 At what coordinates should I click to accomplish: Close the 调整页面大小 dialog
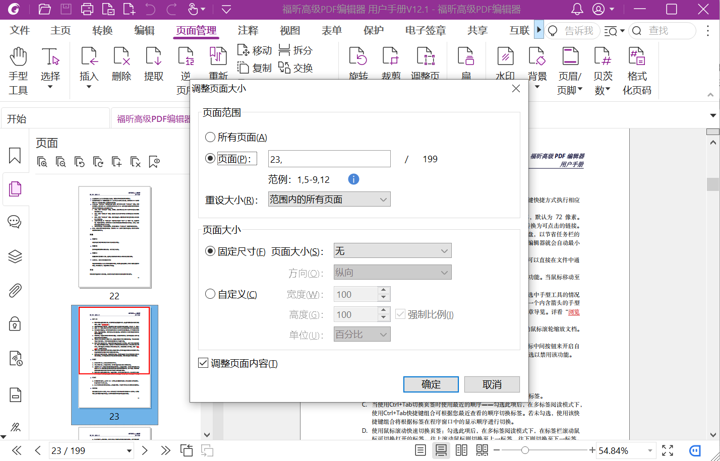click(516, 89)
